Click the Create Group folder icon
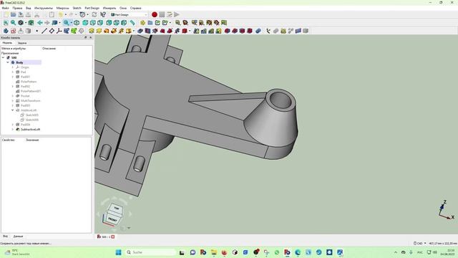 (150, 22)
